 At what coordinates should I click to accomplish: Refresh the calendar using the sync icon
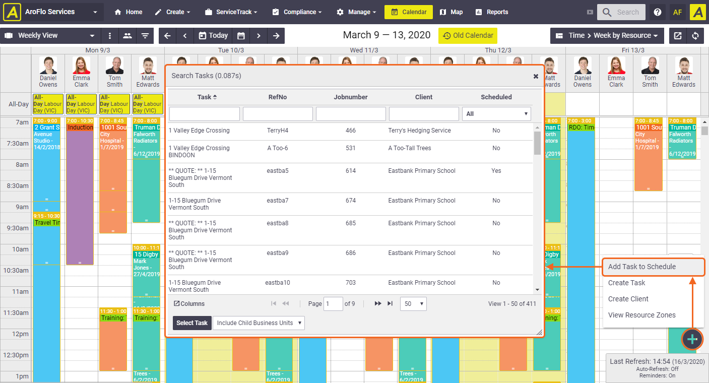point(694,36)
